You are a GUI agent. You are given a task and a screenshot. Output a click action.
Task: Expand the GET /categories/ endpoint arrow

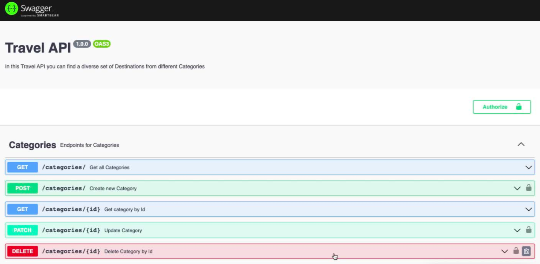[528, 167]
